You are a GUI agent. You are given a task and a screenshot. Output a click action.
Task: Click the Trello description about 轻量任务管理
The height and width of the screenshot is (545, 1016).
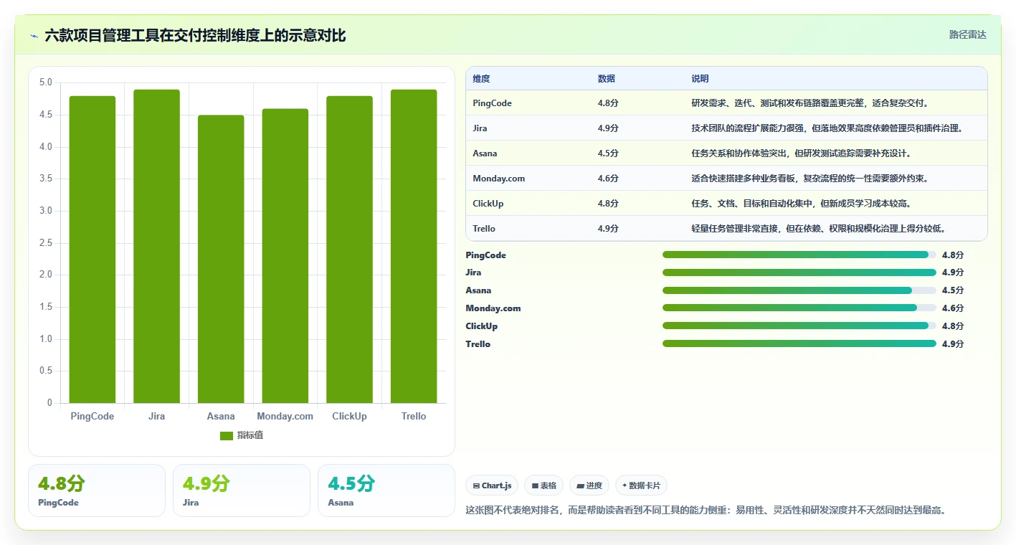(818, 229)
